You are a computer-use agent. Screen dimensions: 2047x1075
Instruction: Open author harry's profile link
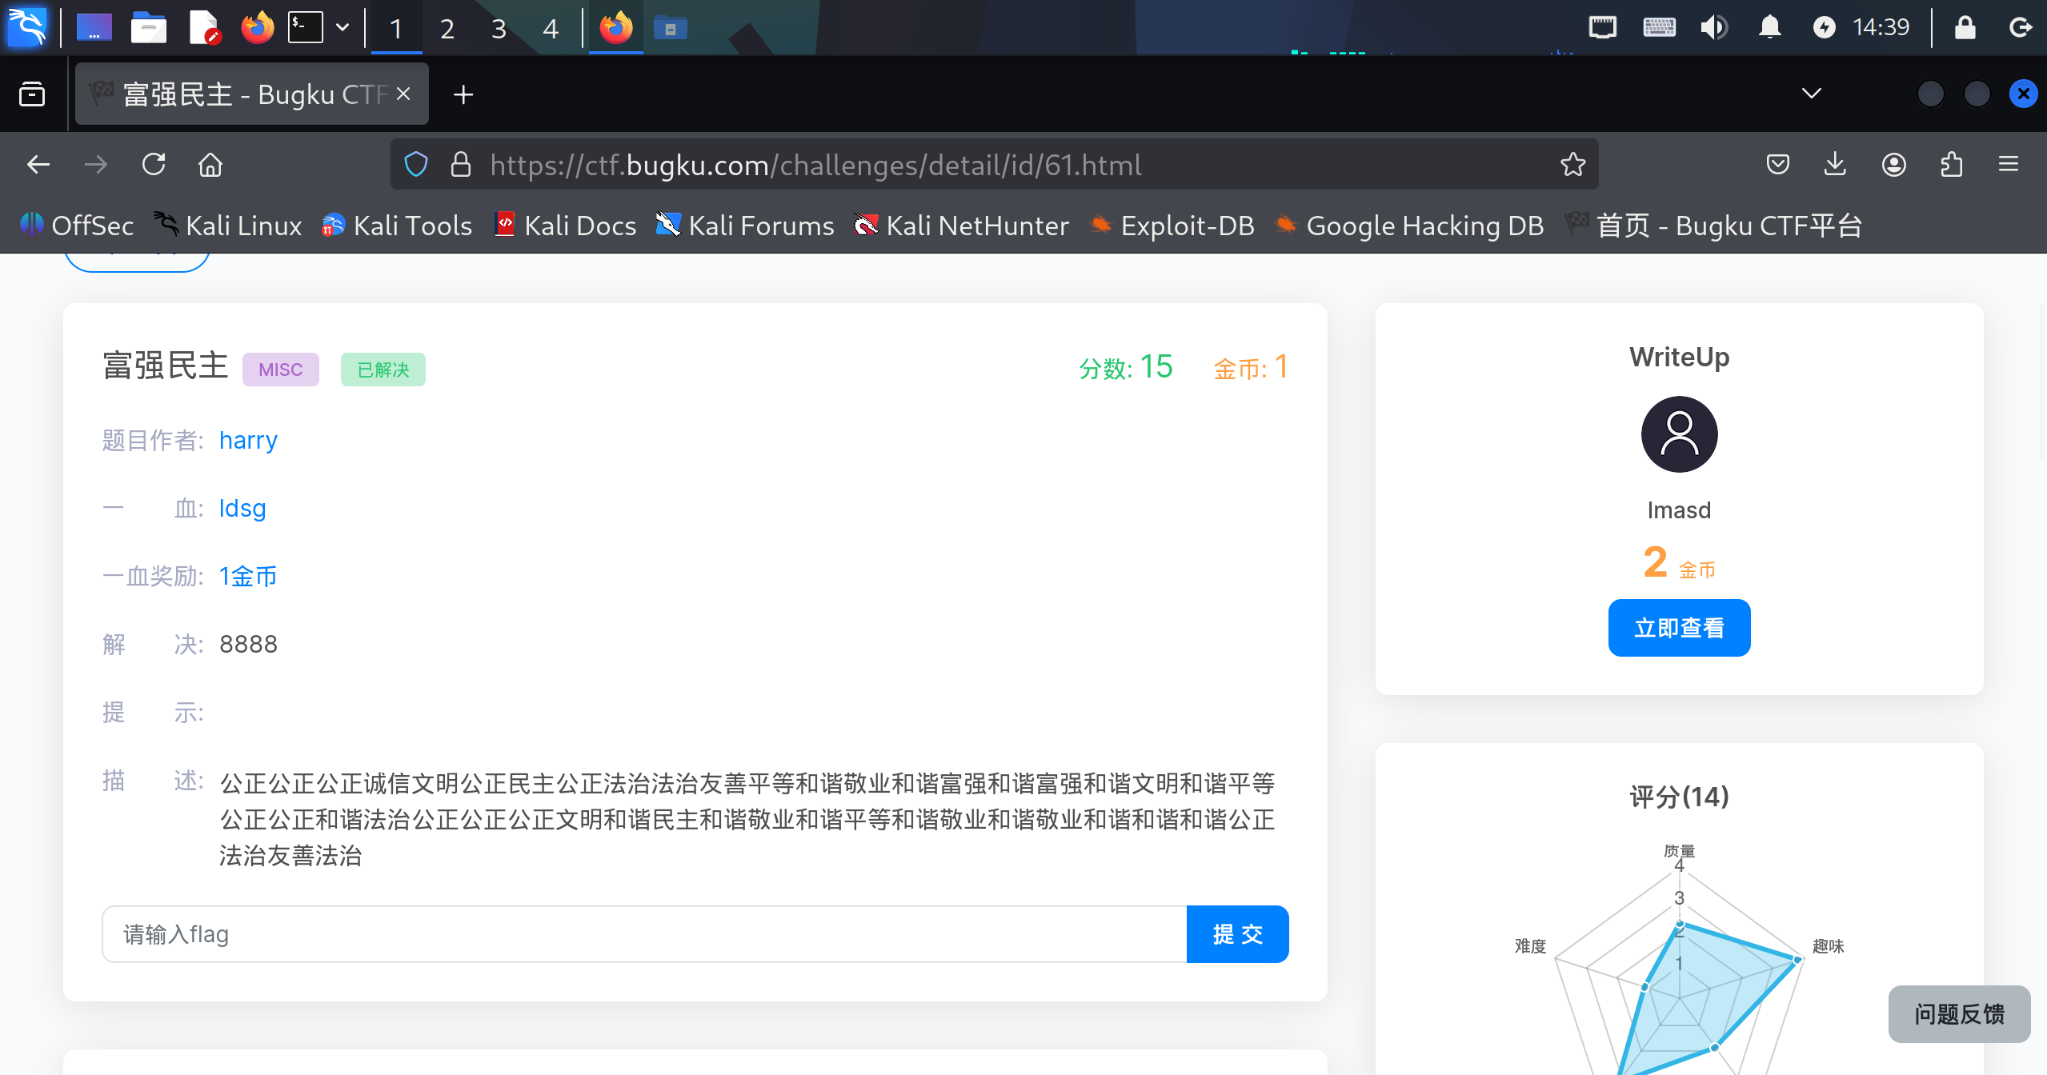click(248, 441)
